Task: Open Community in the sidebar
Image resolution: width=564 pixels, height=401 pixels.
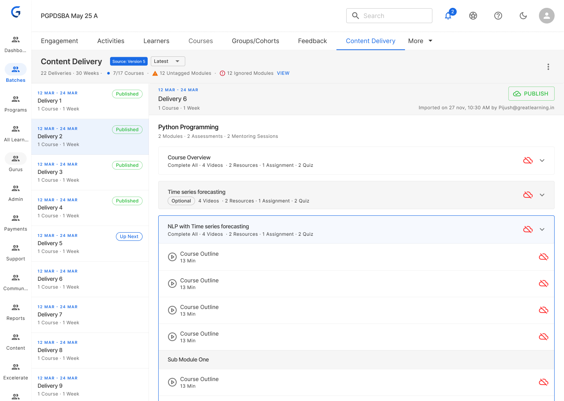Action: pyautogui.click(x=16, y=282)
